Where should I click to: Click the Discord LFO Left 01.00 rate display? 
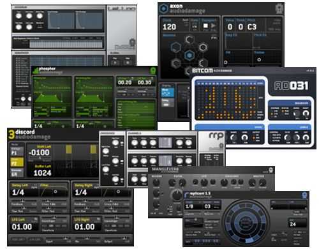(x=22, y=227)
